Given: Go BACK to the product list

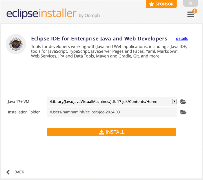Looking at the screenshot, I should (19, 172).
